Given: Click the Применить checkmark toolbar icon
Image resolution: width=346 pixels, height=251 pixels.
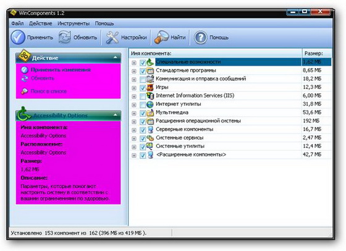Looking at the screenshot, I should [x=18, y=37].
